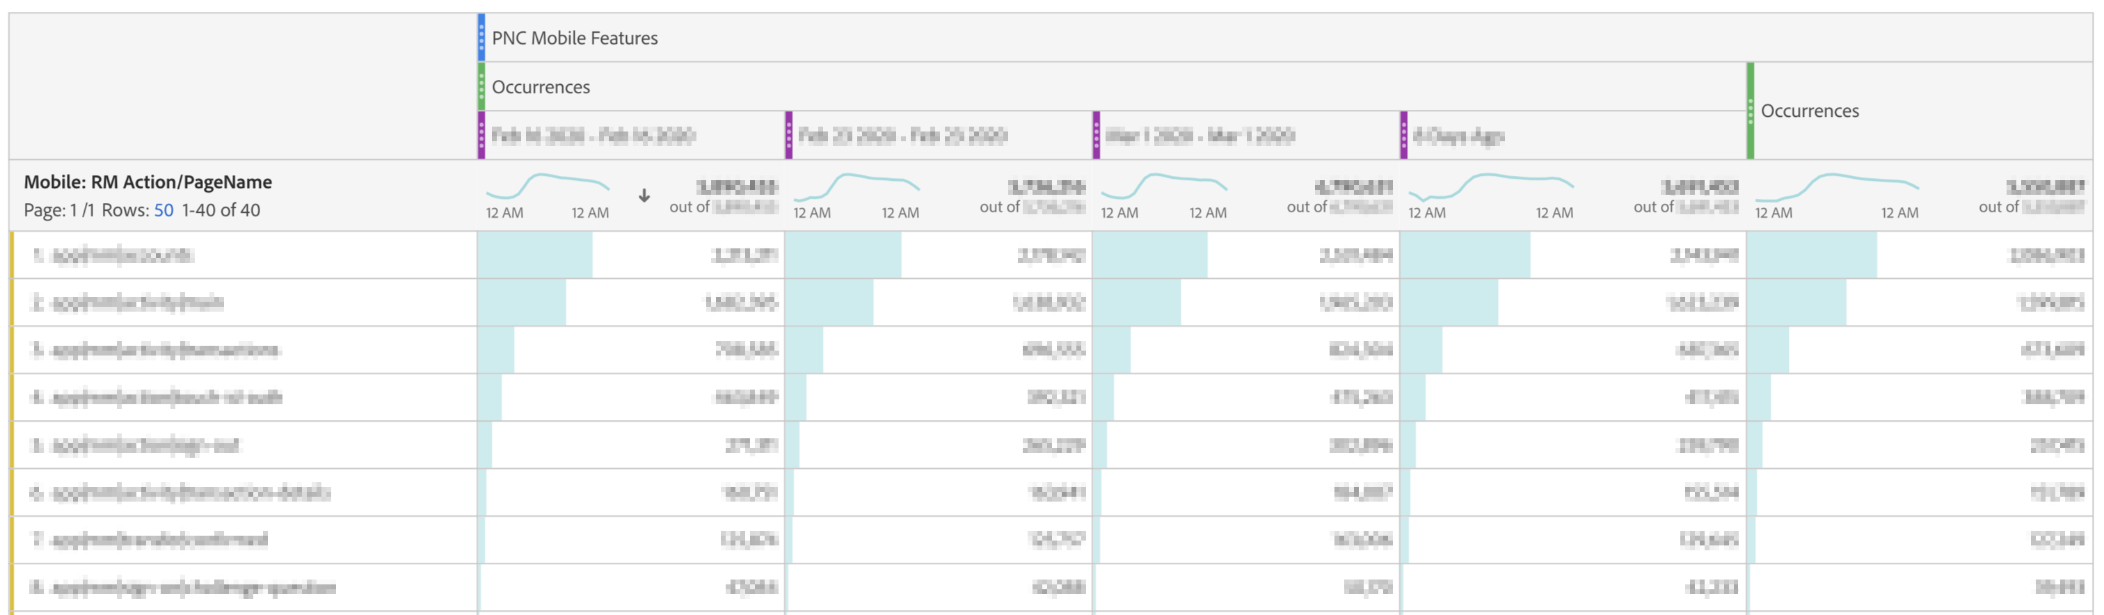Select the PNC Mobile Features segment header

[574, 38]
